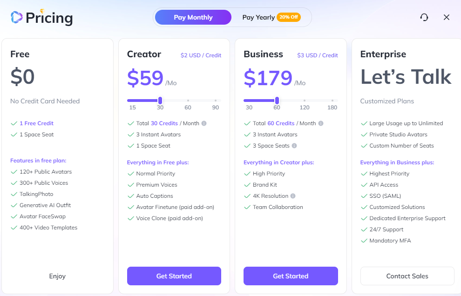This screenshot has height=296, width=461.
Task: Set Business slider to 120 credits
Action: 305,100
